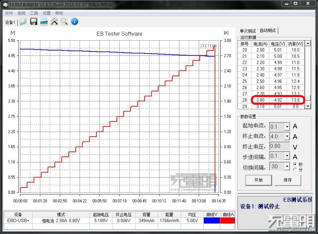Click the 设备1: 测试停止 status text

pyautogui.click(x=260, y=206)
